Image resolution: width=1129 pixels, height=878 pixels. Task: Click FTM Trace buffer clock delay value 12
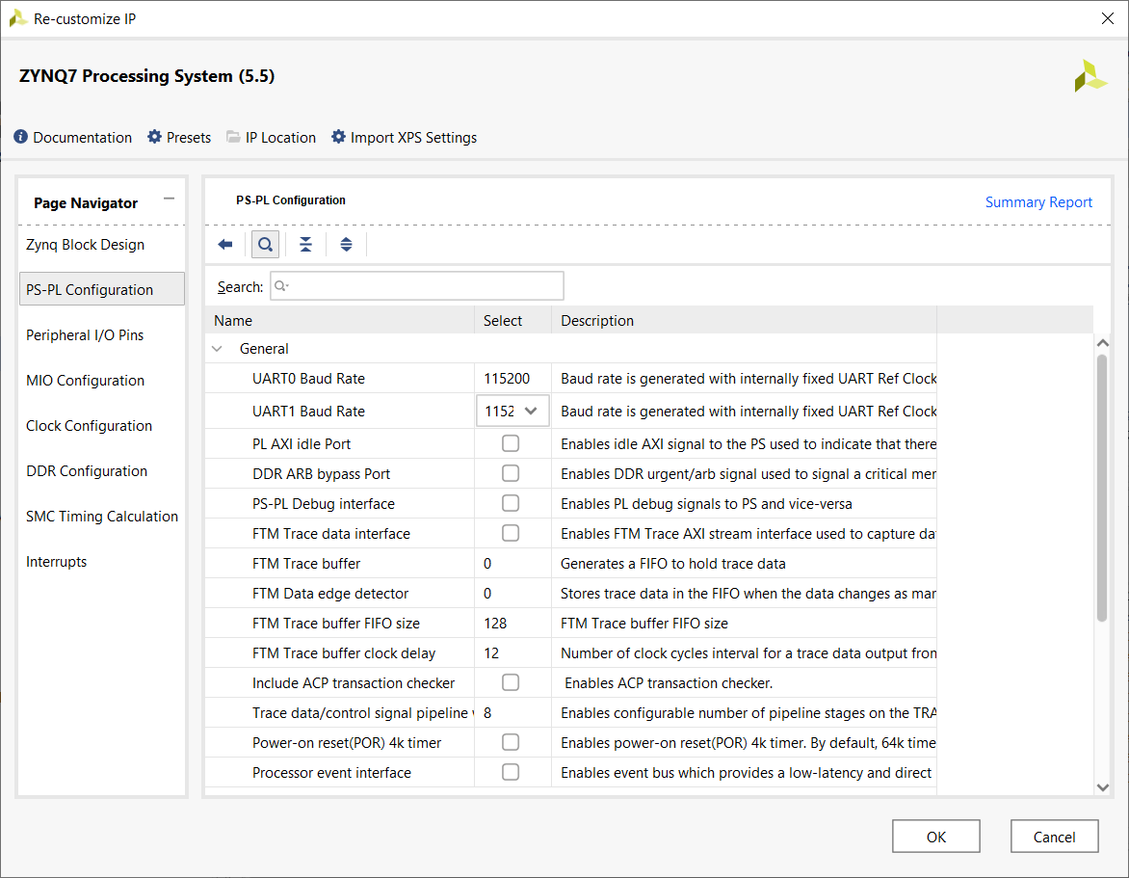pos(492,653)
